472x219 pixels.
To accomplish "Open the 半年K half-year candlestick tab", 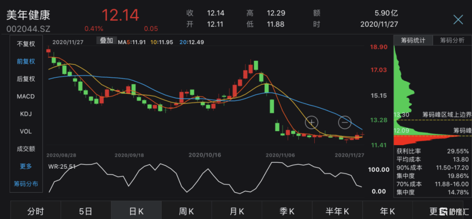I will point(337,211).
